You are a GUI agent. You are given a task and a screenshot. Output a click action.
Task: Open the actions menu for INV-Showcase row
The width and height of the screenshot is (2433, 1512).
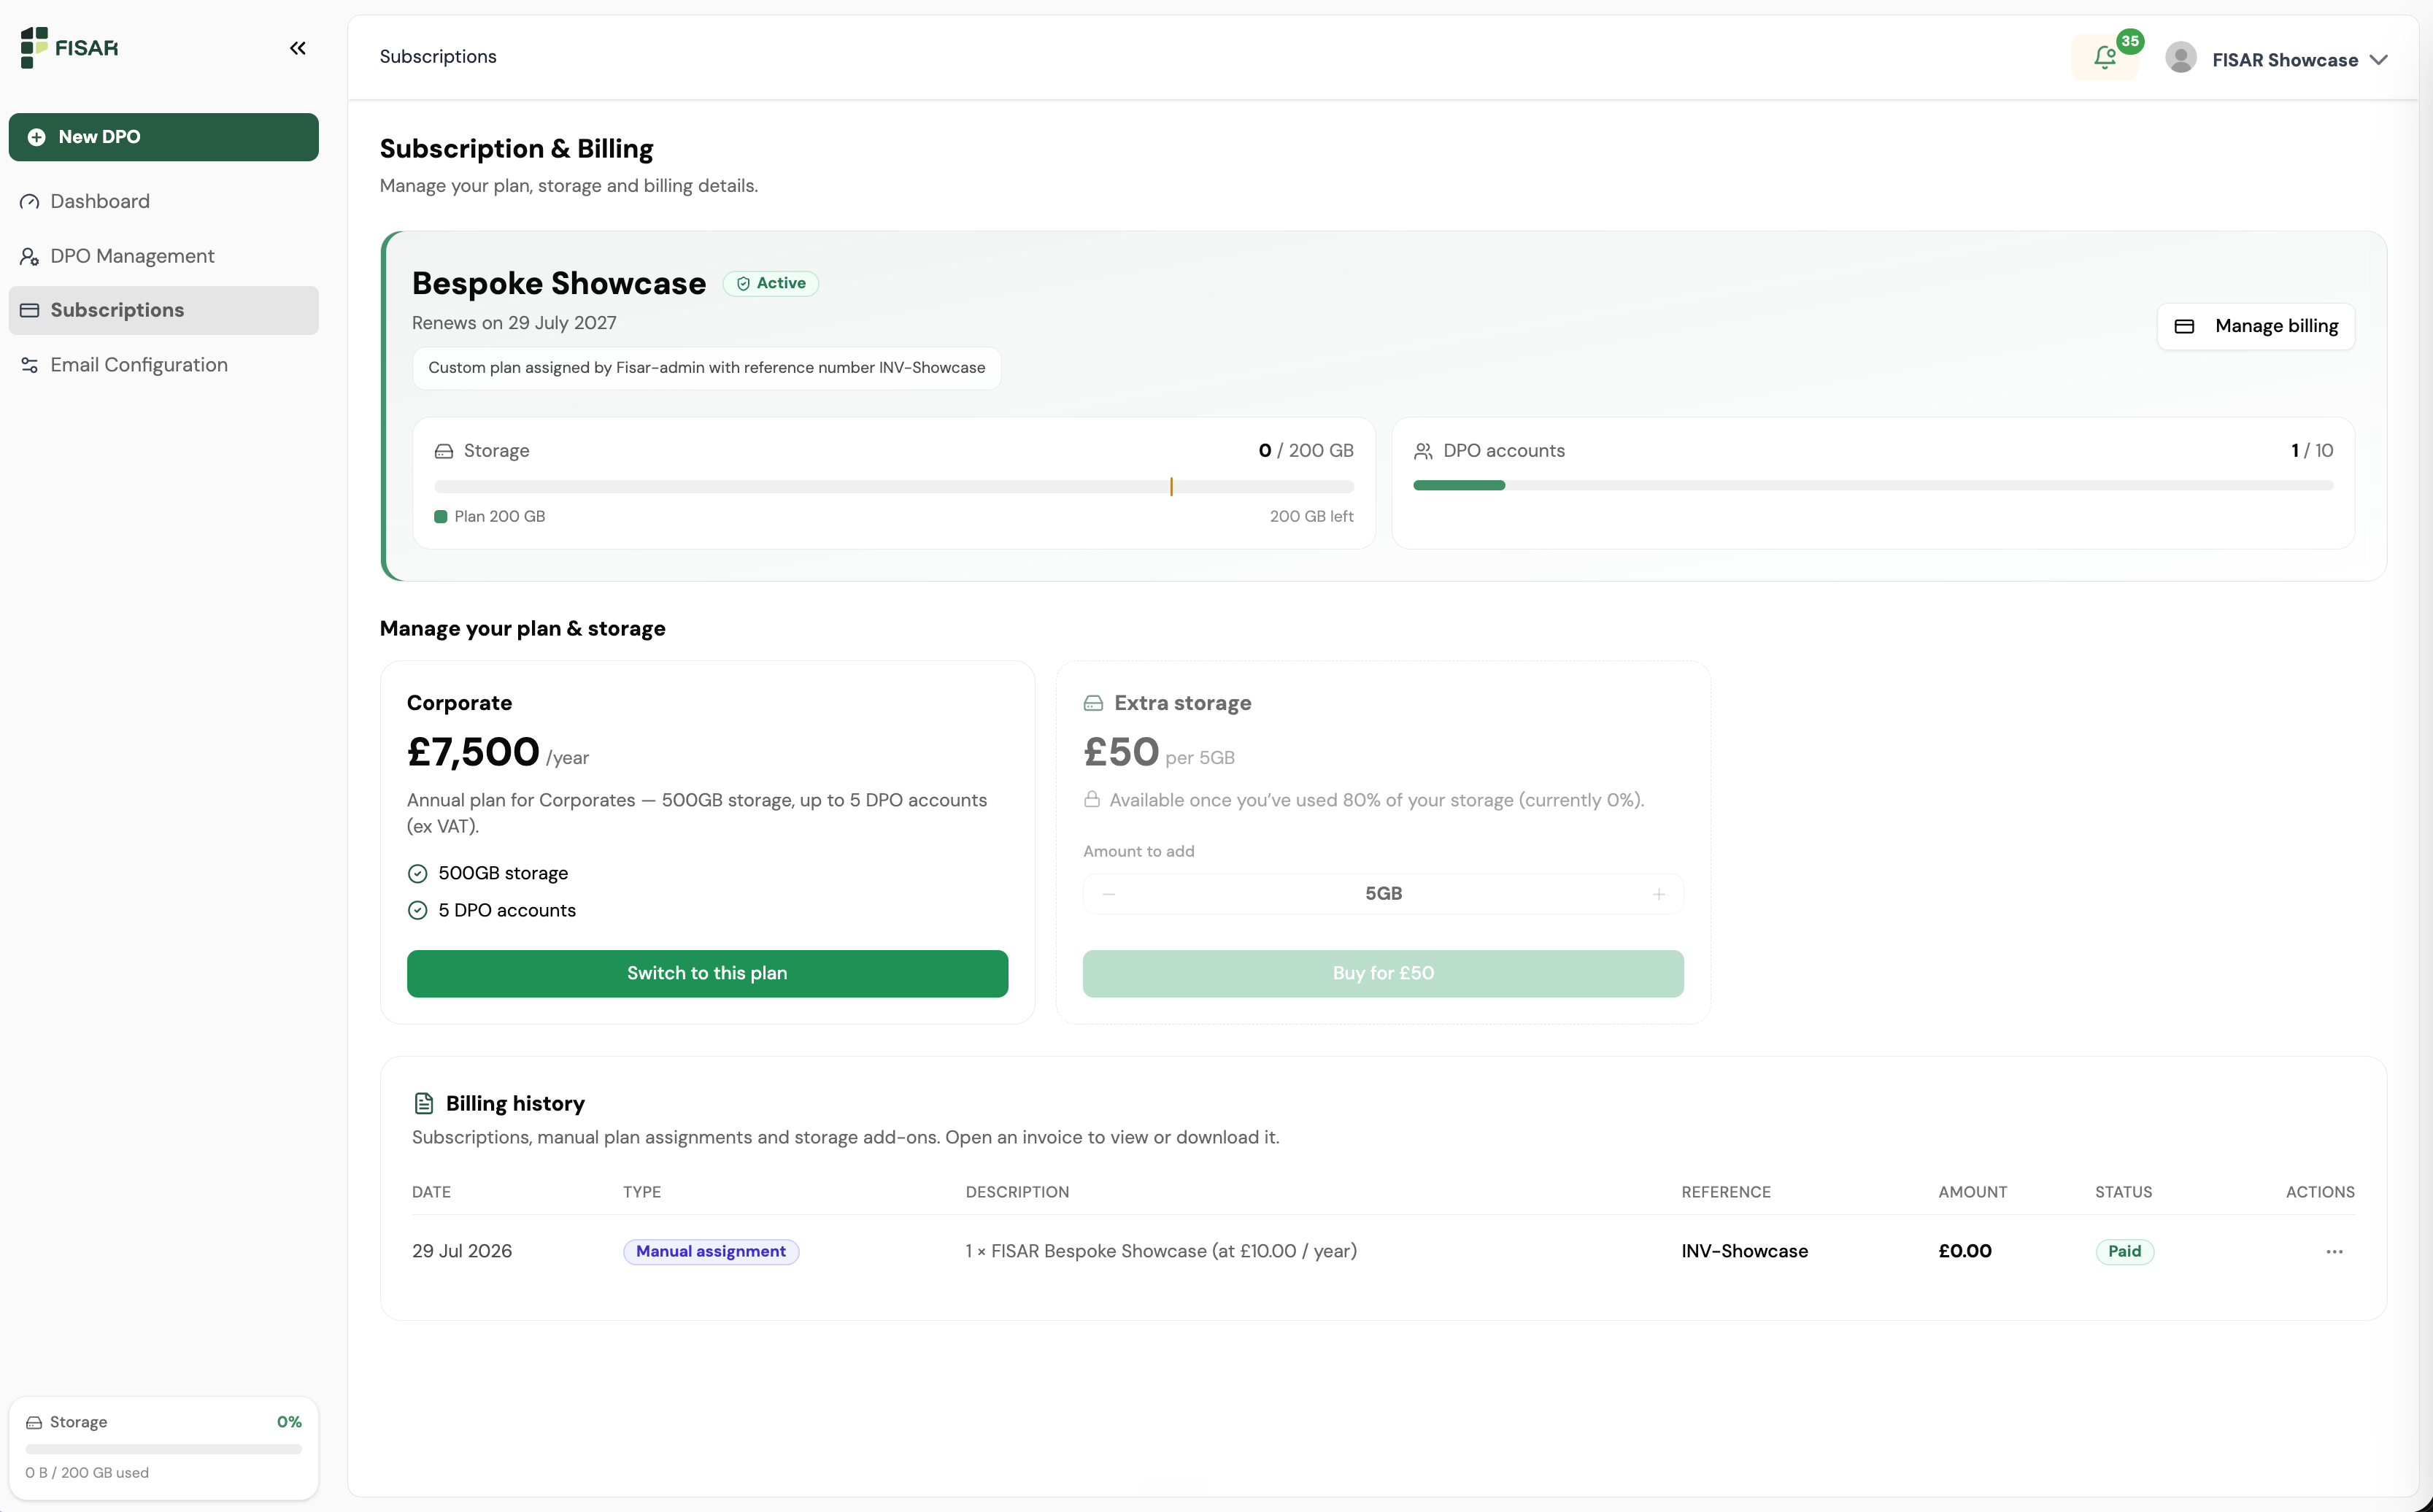pos(2335,1252)
